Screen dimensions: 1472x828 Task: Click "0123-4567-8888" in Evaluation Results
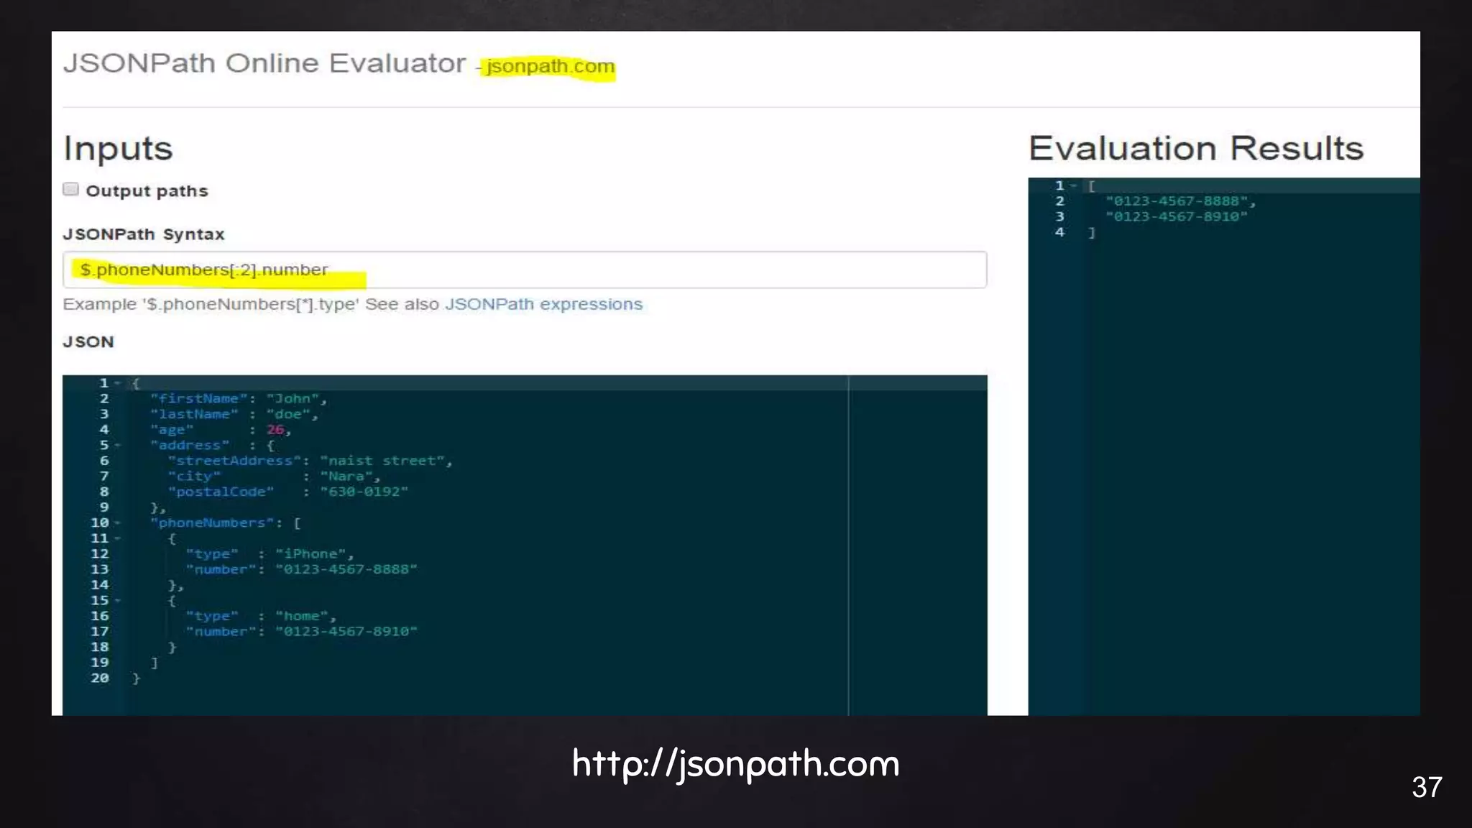click(x=1177, y=201)
